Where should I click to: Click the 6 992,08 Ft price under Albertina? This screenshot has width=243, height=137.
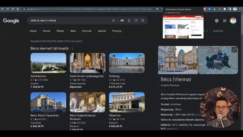[115, 126]
